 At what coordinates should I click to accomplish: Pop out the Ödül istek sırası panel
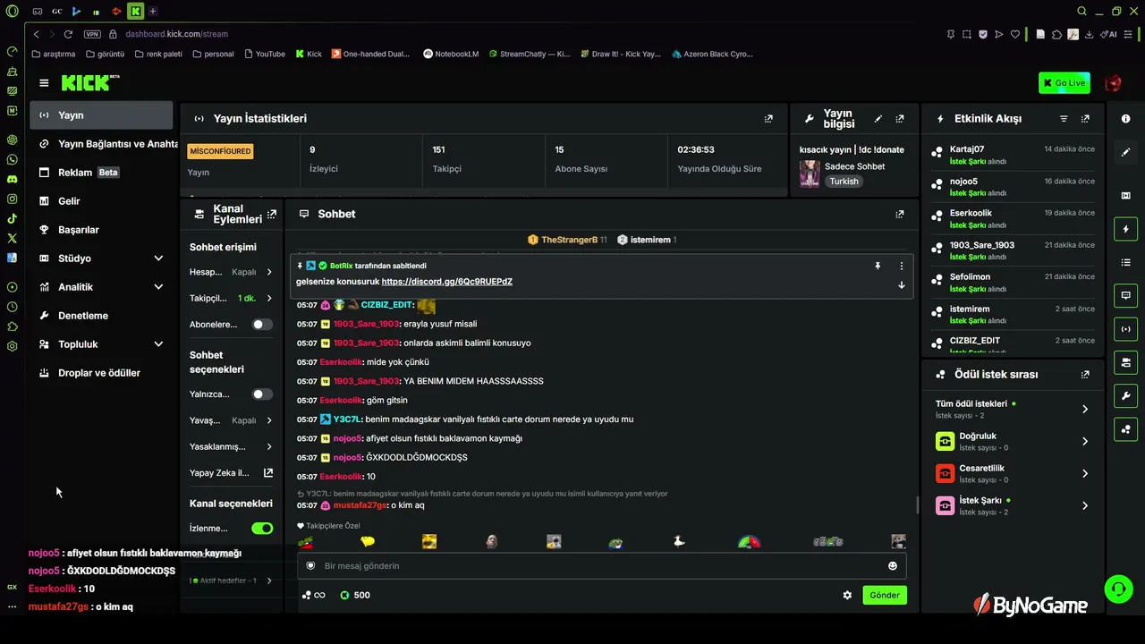click(x=1085, y=374)
